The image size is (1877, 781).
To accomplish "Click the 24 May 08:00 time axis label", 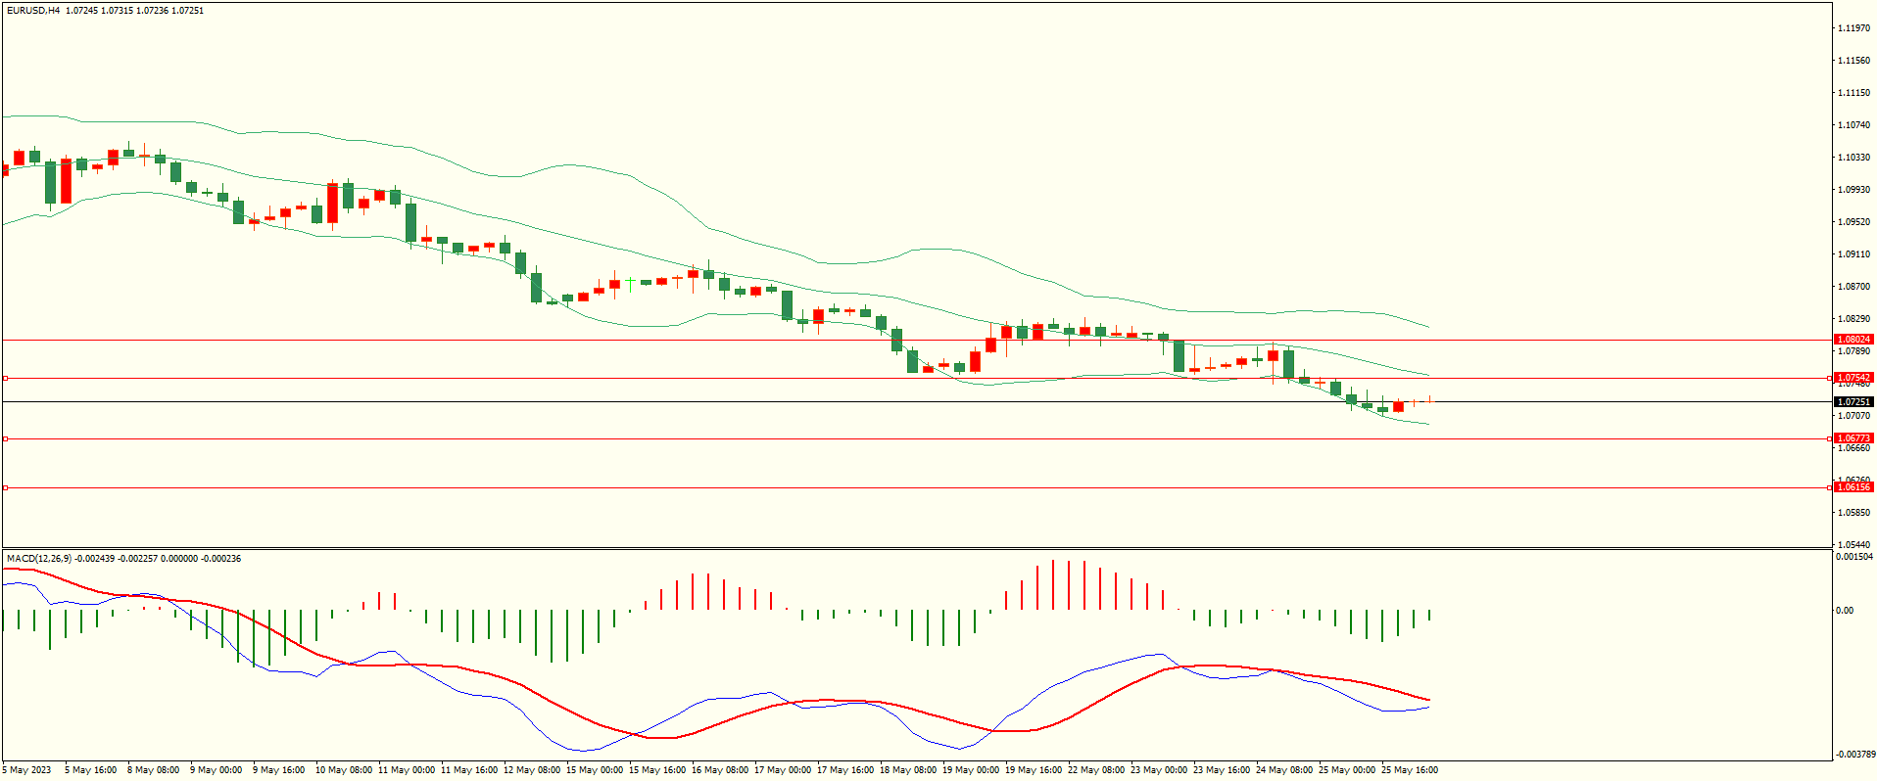I will click(x=1283, y=770).
